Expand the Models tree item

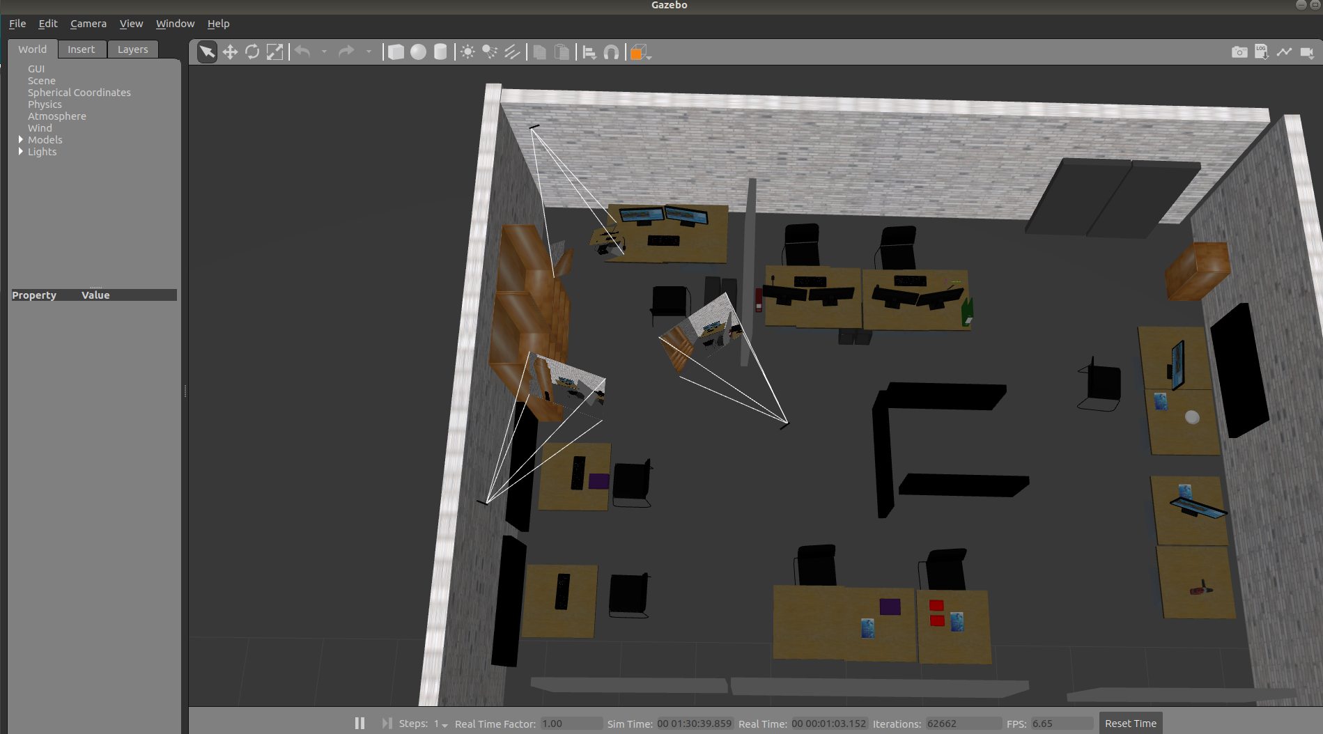[x=21, y=139]
